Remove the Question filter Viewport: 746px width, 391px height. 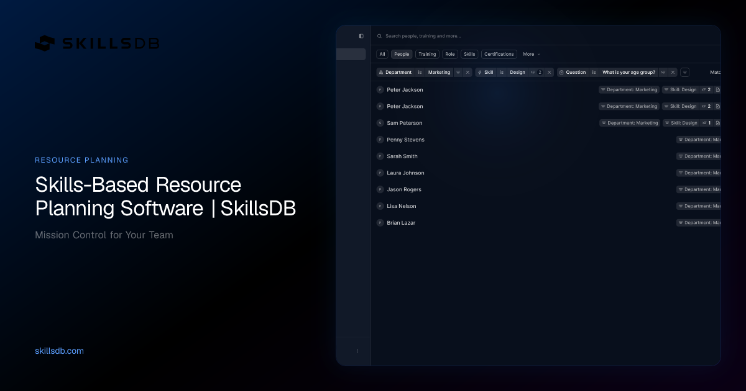[673, 72]
